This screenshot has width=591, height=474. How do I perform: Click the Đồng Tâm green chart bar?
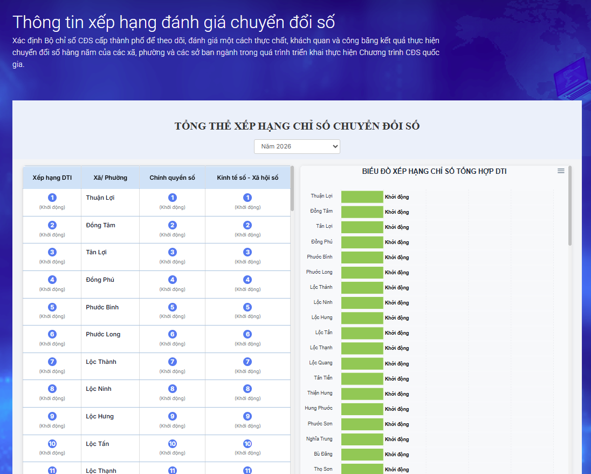(x=362, y=212)
